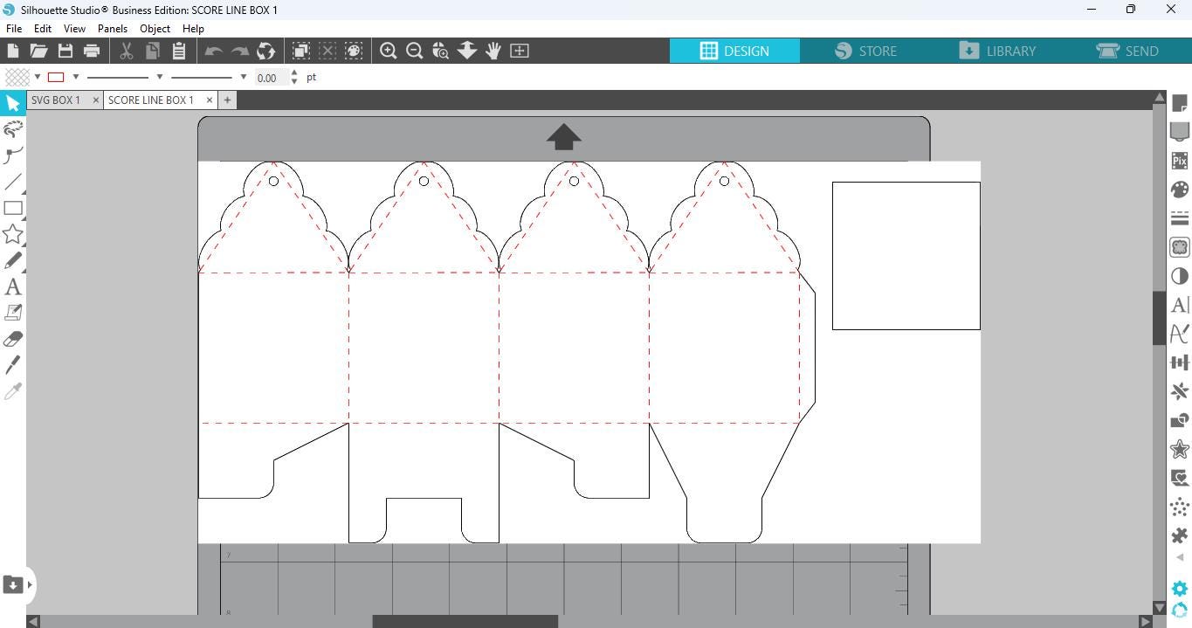Open the Pix panel icon
This screenshot has height=628, width=1192.
click(1180, 161)
